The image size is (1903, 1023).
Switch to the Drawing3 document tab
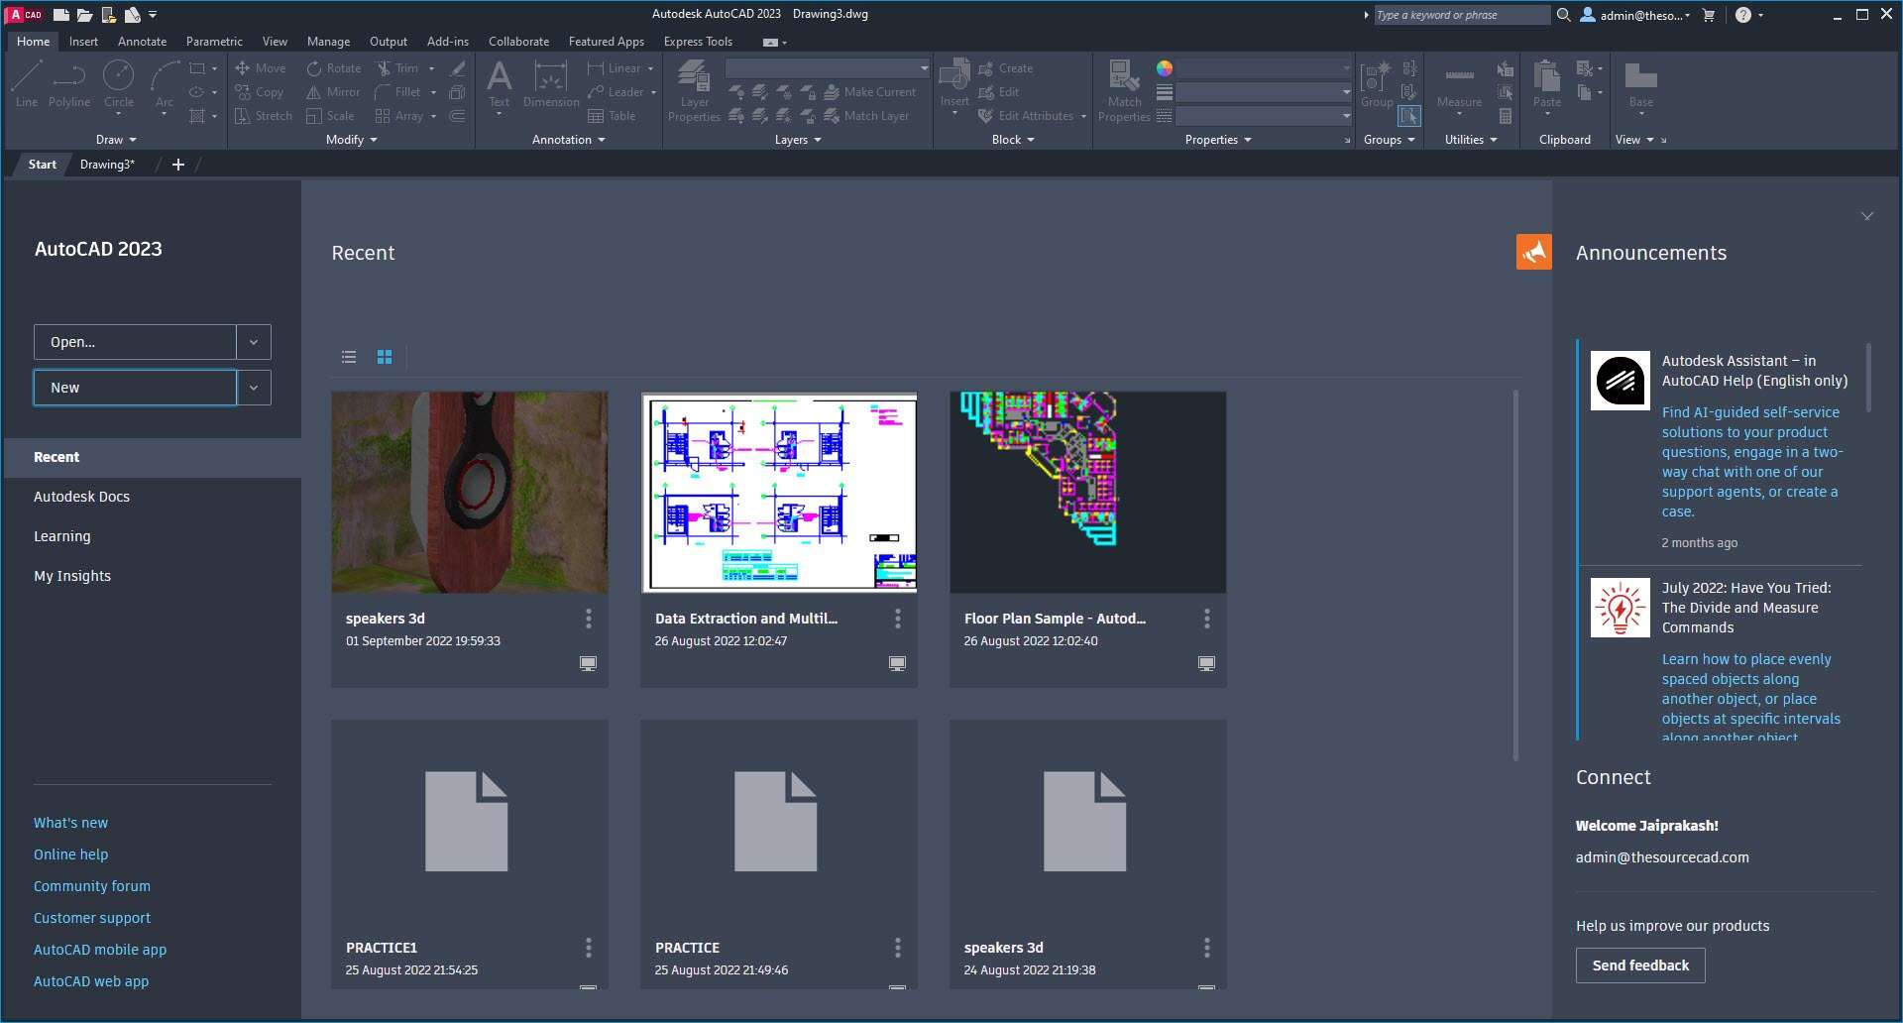[107, 165]
